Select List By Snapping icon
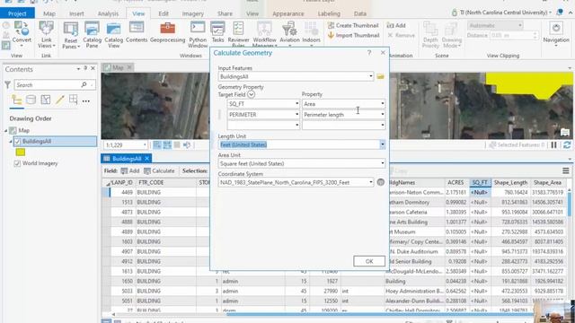 74,100
